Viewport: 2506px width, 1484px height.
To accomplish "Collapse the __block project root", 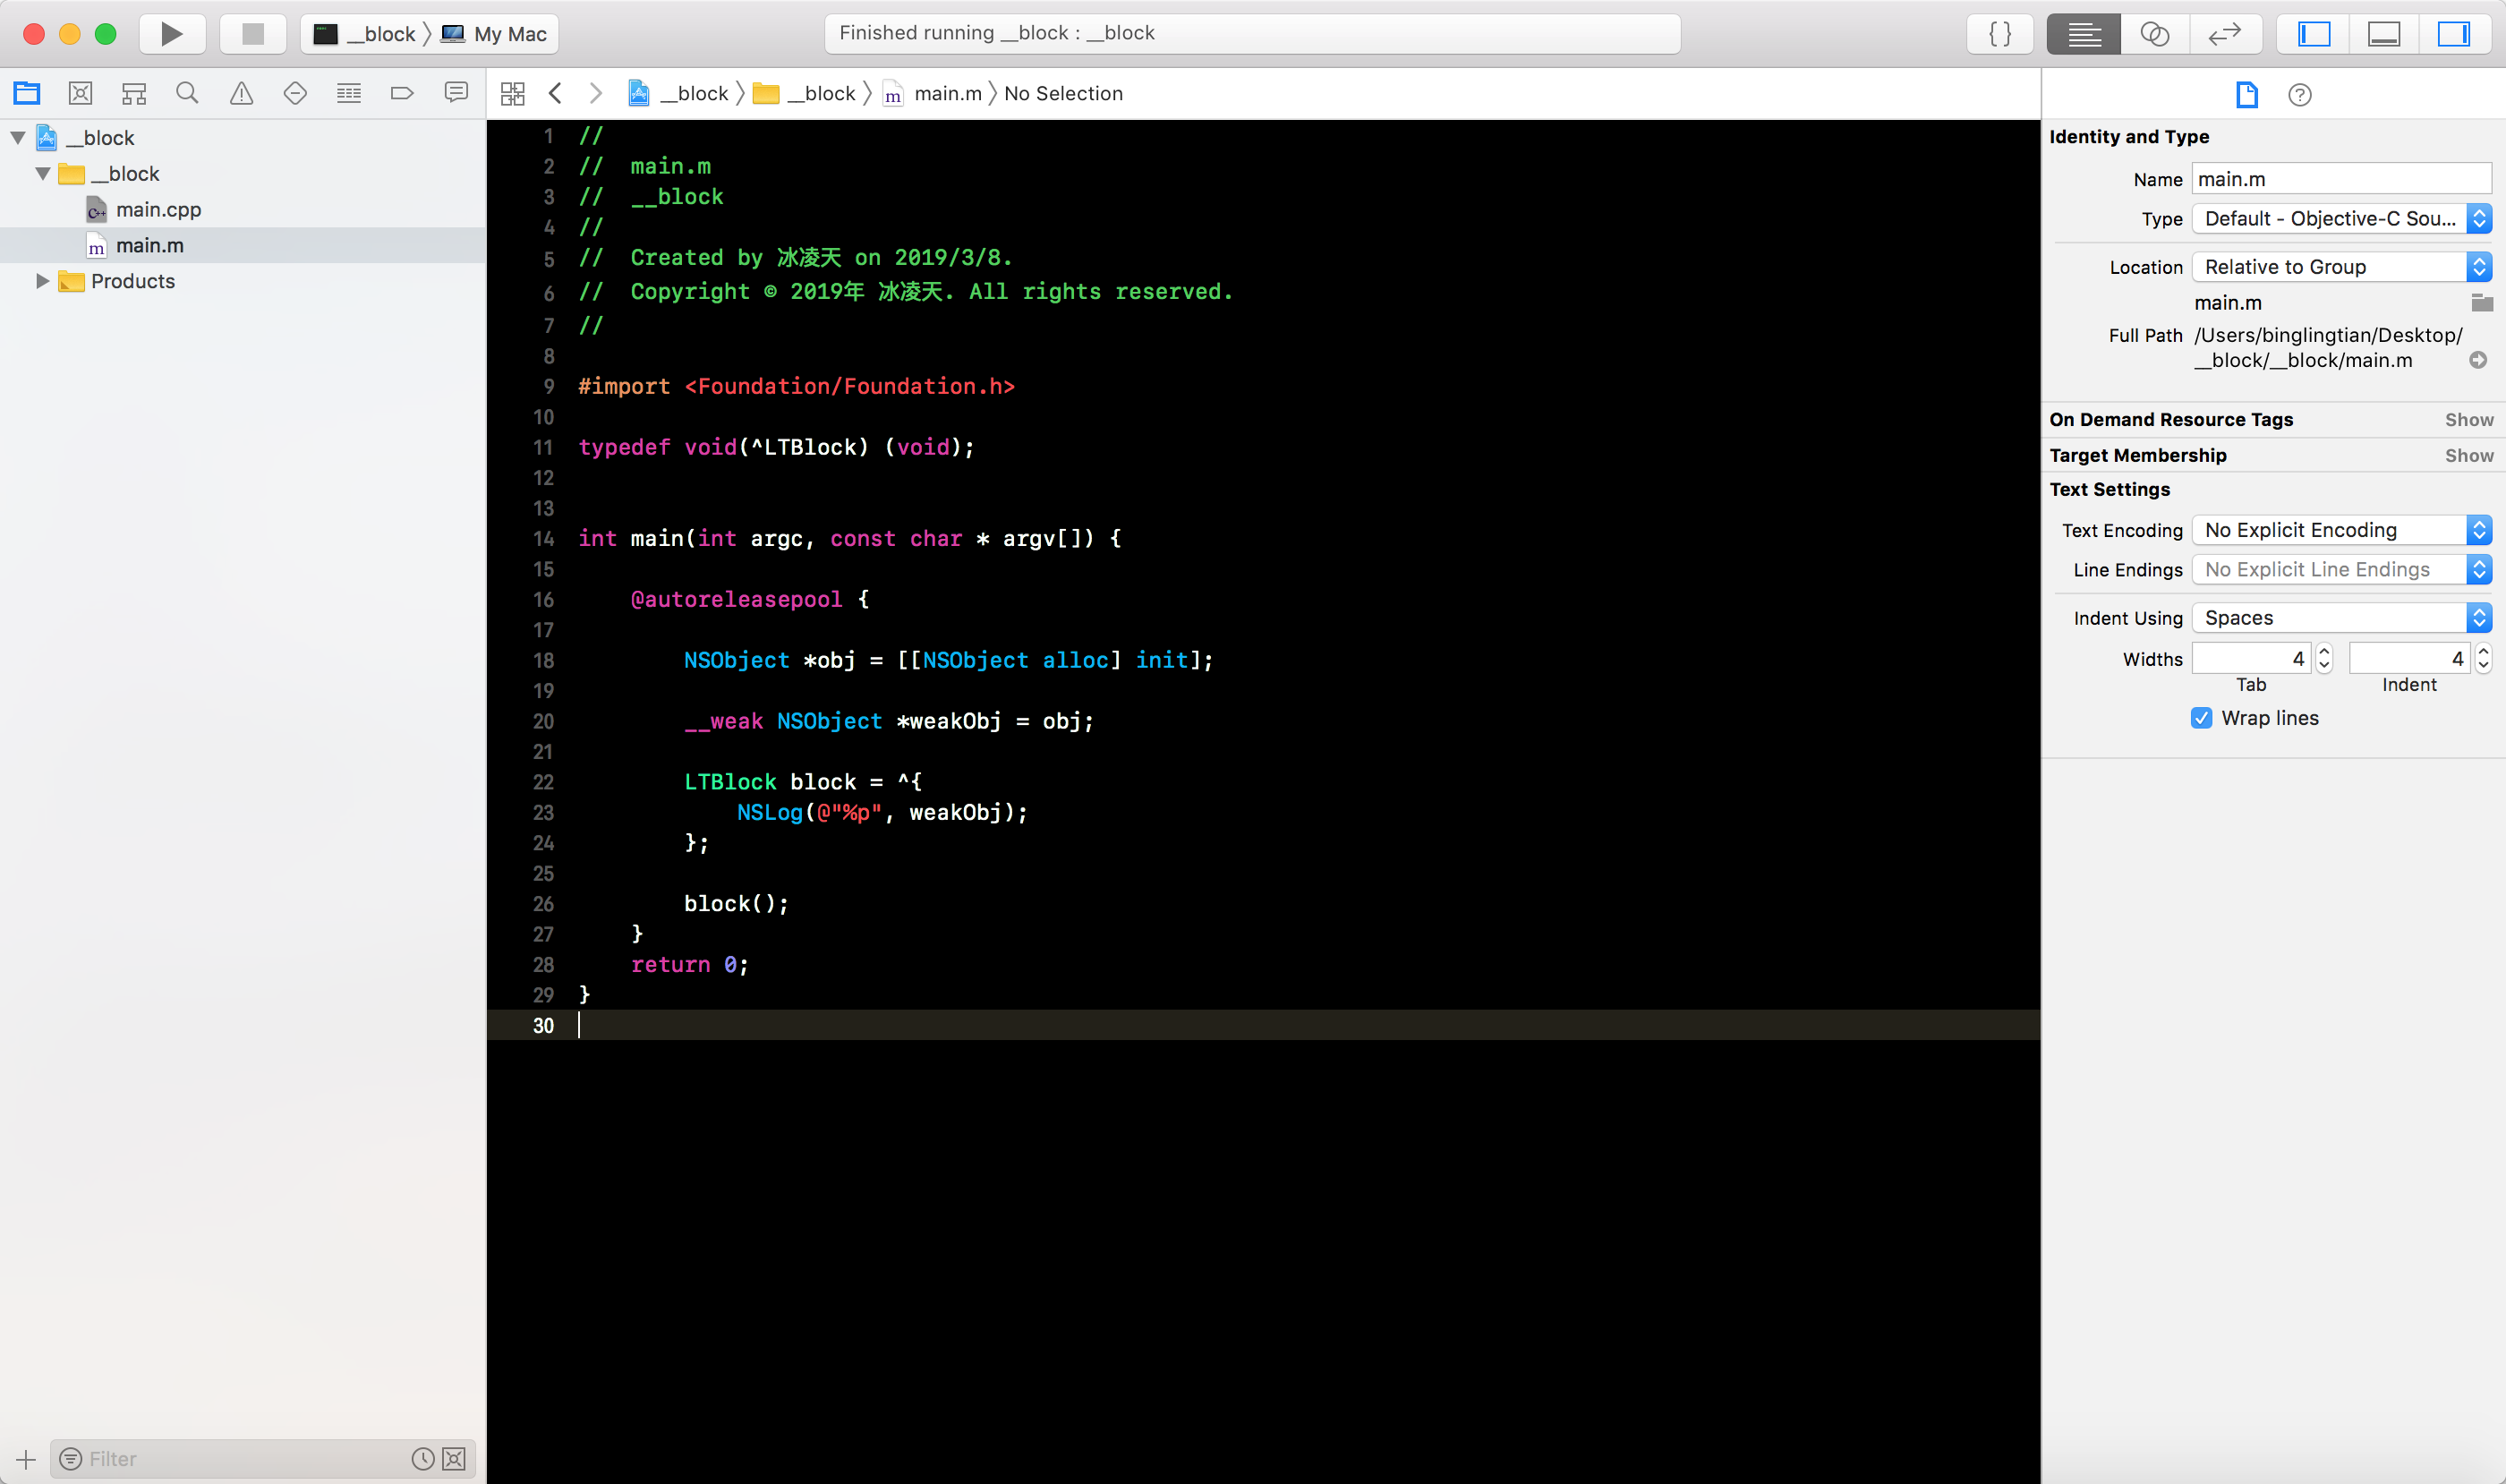I will (18, 137).
